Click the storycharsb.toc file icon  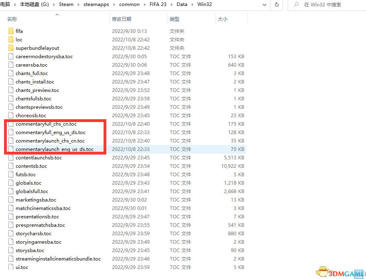tap(11, 233)
